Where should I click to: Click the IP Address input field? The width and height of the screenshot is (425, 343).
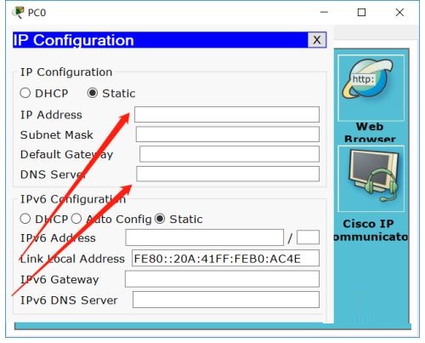pyautogui.click(x=227, y=115)
